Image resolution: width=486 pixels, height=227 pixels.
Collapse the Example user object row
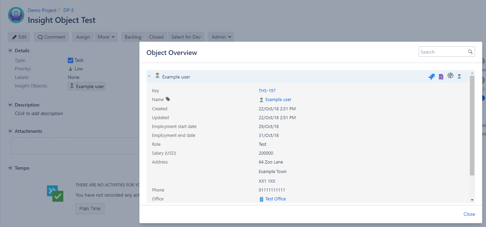point(149,76)
